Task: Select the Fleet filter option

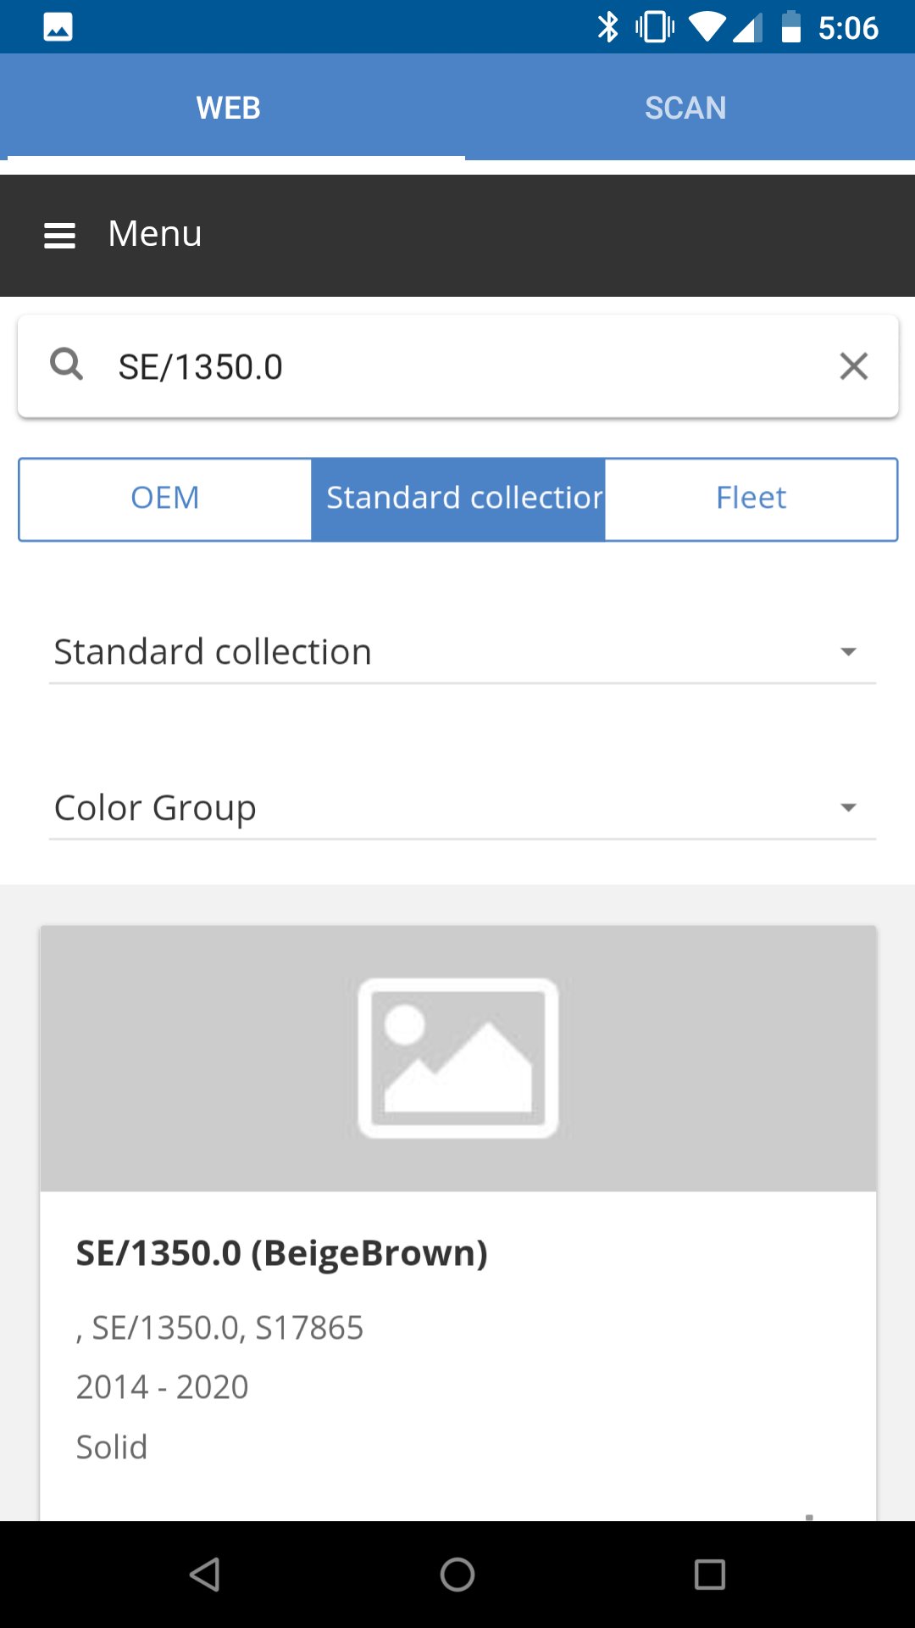Action: pyautogui.click(x=751, y=499)
